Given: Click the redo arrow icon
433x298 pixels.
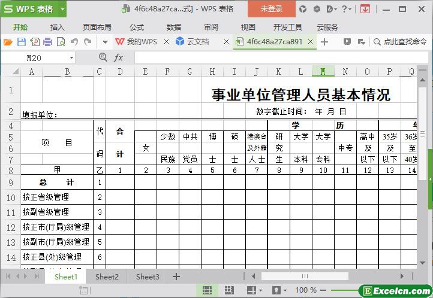Looking at the screenshot, I should [x=88, y=42].
